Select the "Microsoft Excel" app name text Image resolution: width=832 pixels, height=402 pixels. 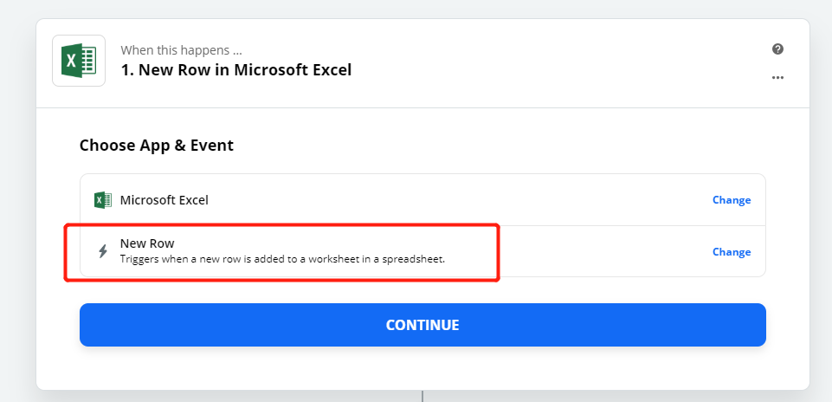tap(164, 200)
